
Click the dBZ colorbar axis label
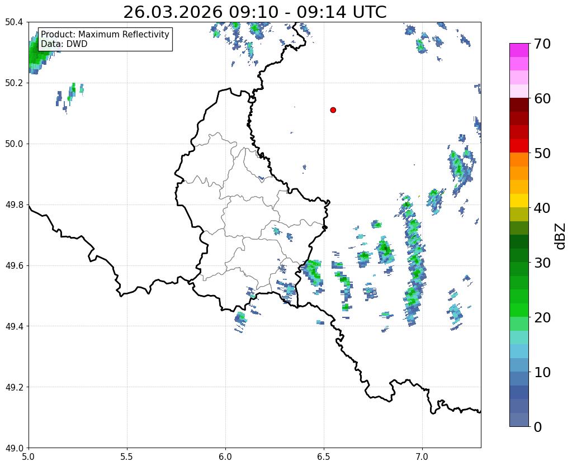pos(561,236)
